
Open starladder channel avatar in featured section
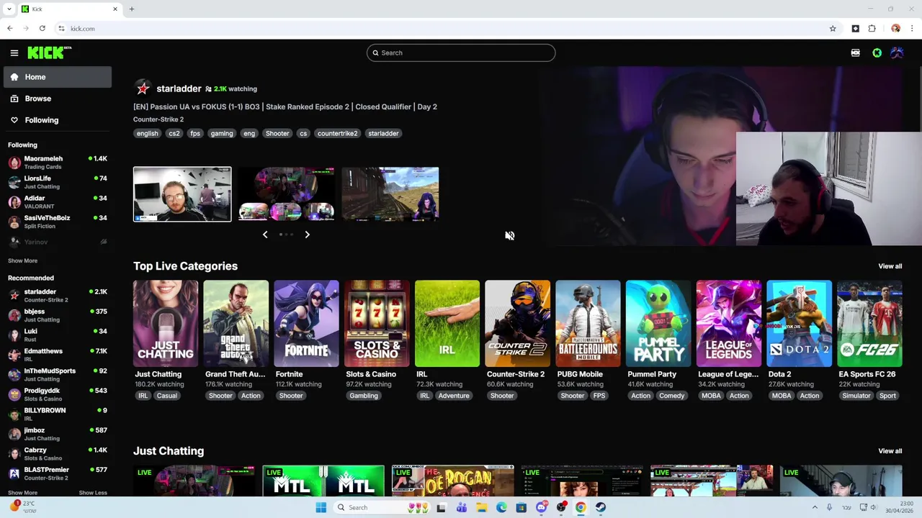[x=143, y=88]
